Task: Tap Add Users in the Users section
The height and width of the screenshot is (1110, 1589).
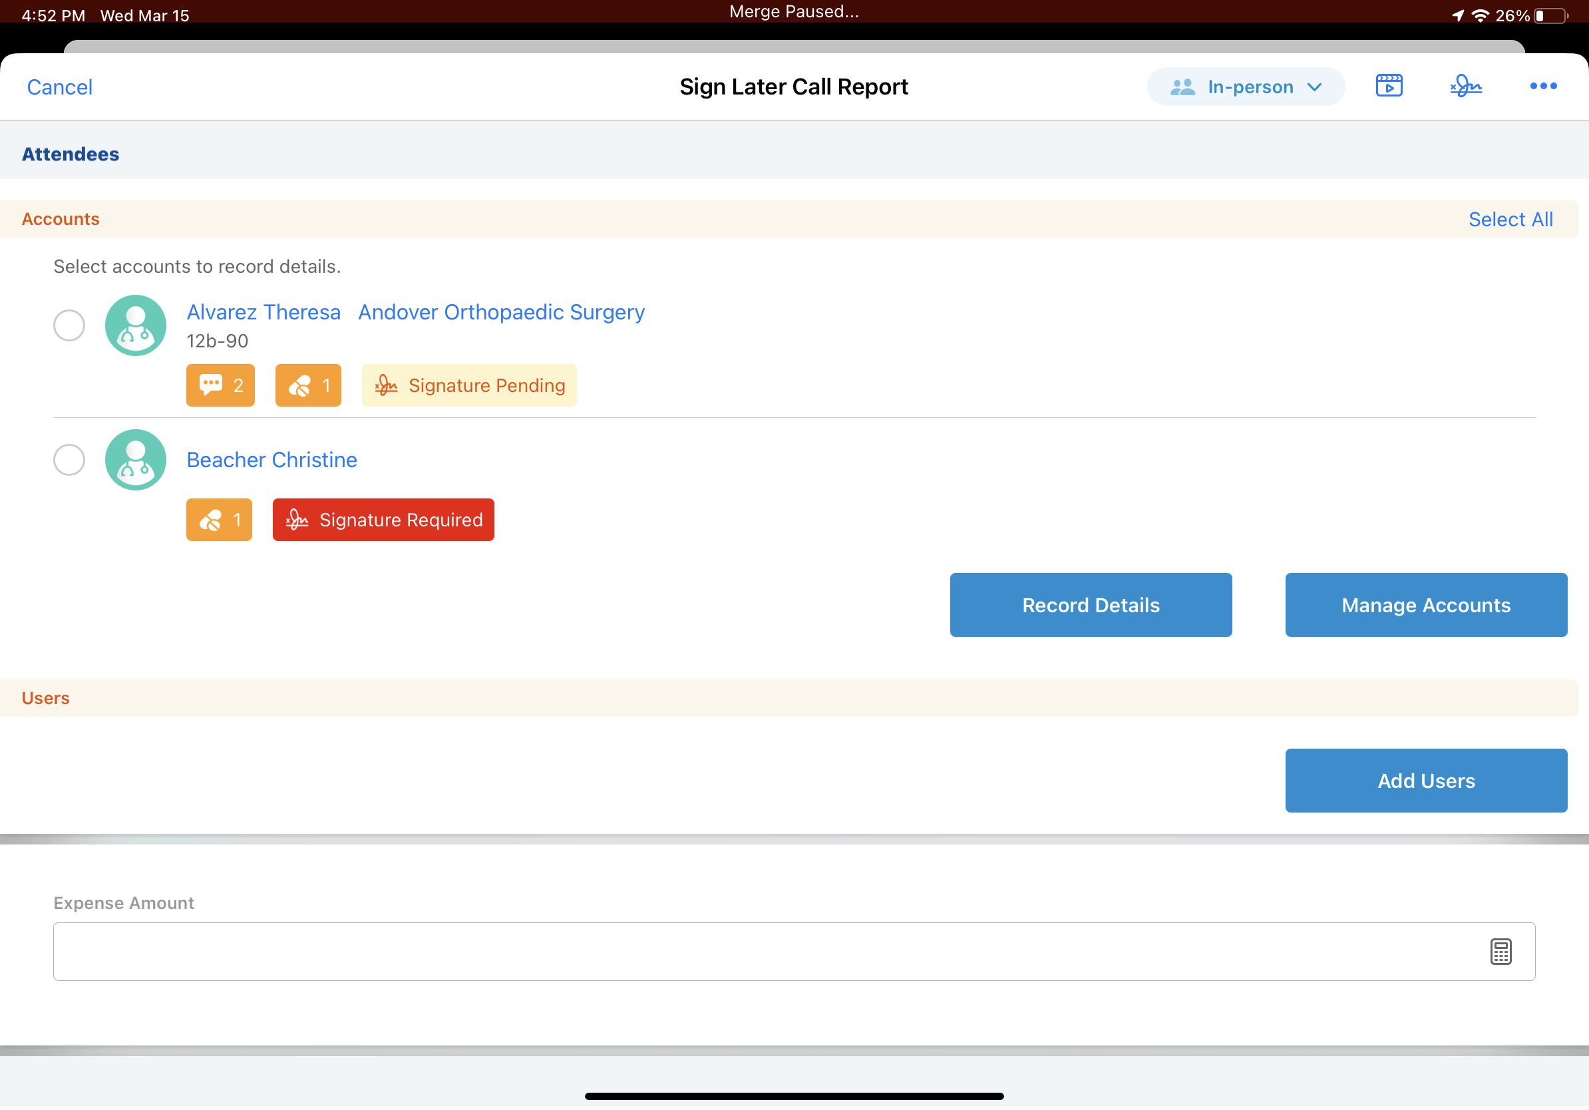Action: point(1425,780)
